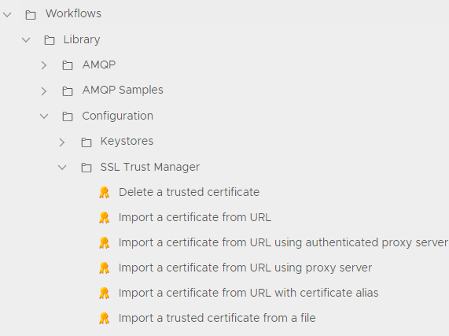The width and height of the screenshot is (449, 336).
Task: Click the workflow icon for import with certificate alias
Action: tap(104, 294)
